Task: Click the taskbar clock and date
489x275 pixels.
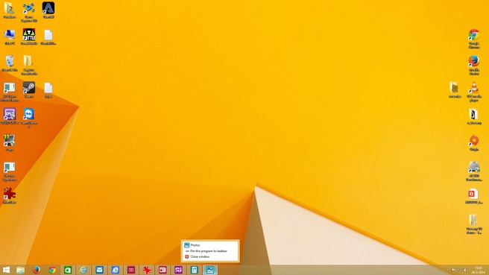Action: (478, 270)
